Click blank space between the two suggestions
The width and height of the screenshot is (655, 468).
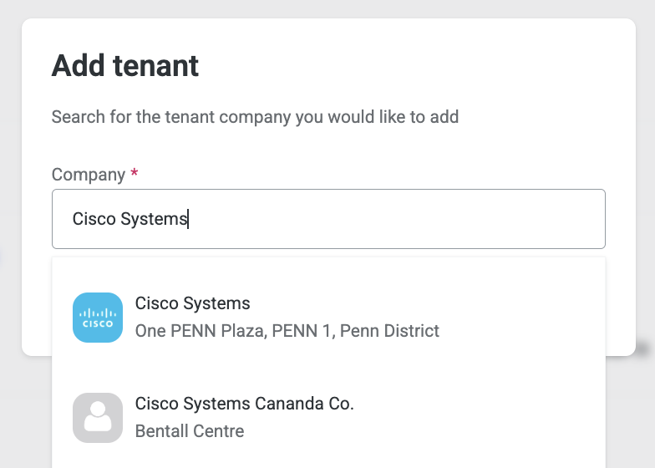tap(329, 368)
